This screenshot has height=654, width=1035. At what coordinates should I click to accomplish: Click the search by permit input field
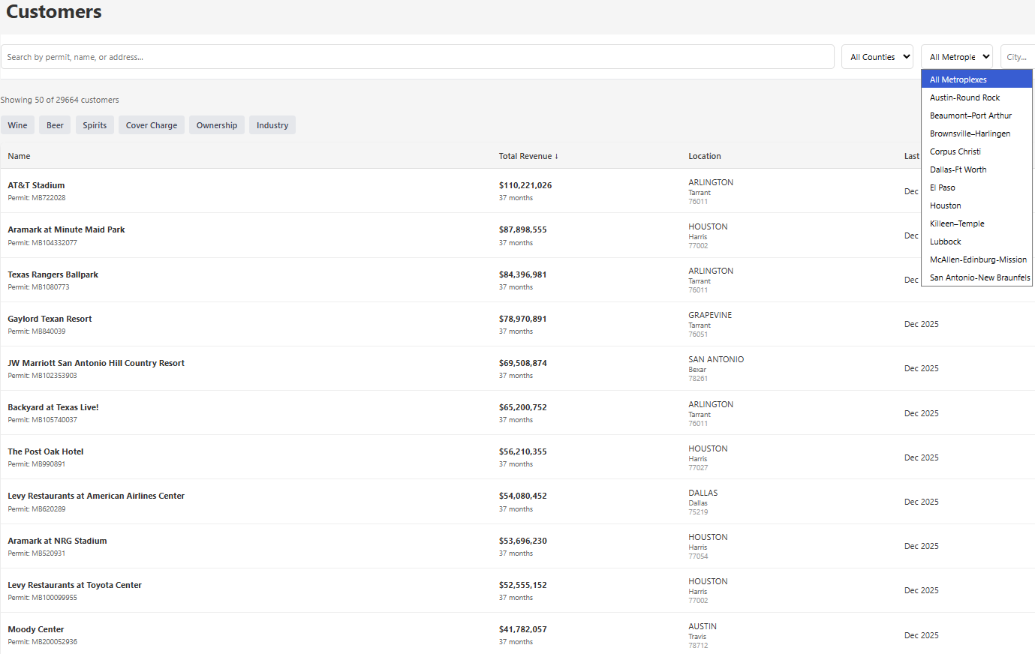[417, 57]
